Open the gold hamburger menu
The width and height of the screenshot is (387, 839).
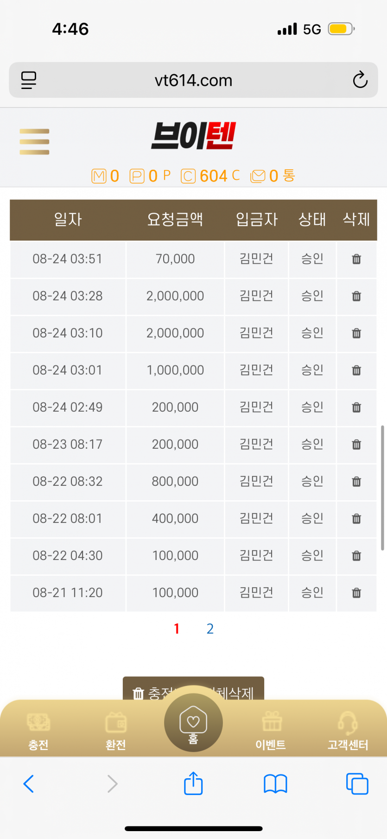click(x=34, y=142)
